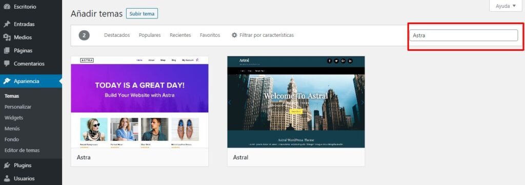
Task: Open the Páginas menu item
Action: 31,51
